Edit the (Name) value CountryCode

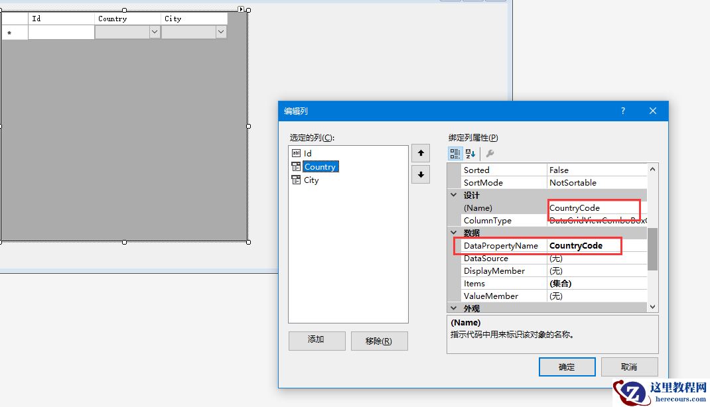(x=597, y=208)
